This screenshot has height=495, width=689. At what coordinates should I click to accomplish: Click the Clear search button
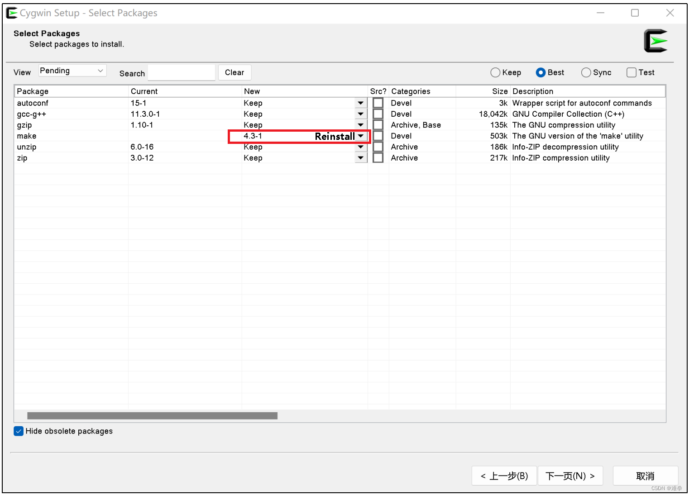click(234, 72)
